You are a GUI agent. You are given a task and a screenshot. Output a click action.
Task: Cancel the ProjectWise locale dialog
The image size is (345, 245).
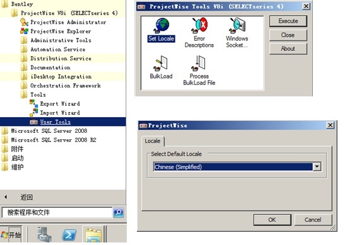pos(313,220)
